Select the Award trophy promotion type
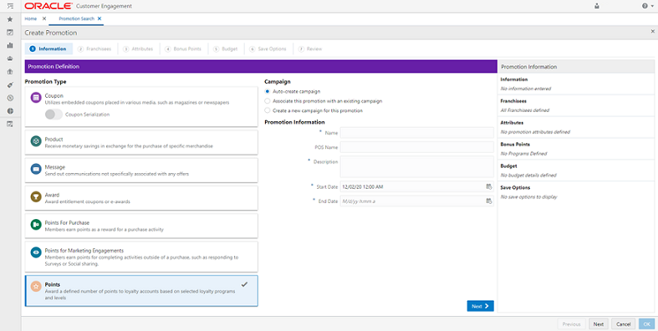 [x=141, y=198]
